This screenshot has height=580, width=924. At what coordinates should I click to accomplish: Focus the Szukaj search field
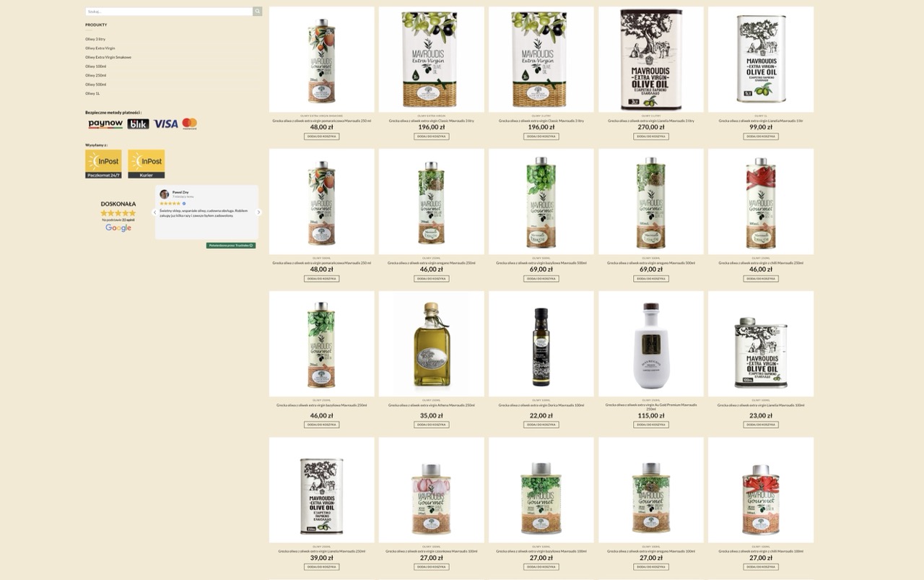click(169, 12)
